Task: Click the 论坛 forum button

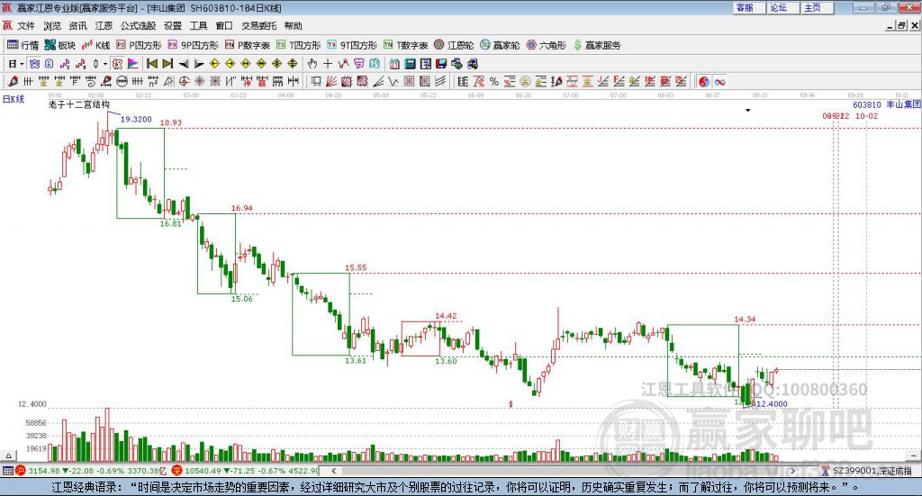Action: click(x=782, y=8)
